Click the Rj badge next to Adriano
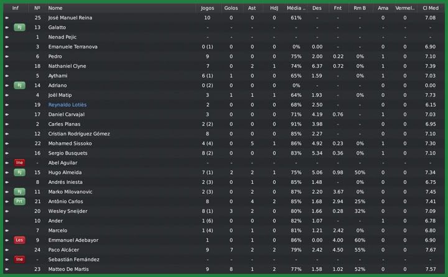This screenshot has height=277, width=448. coord(19,85)
